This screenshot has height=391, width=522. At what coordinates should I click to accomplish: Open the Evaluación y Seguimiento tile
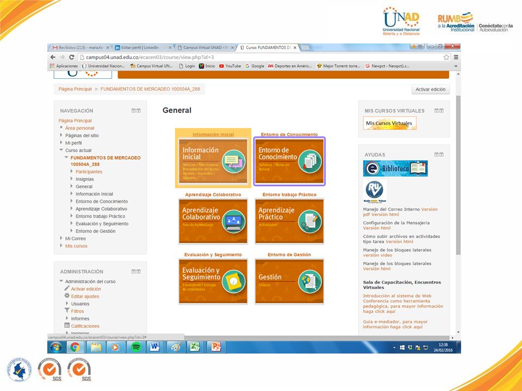tap(213, 281)
